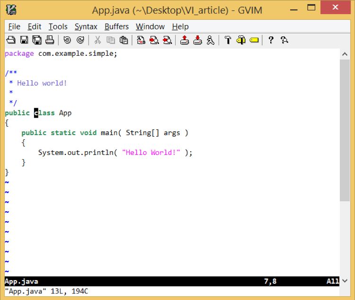Save the current file via toolbar
The width and height of the screenshot is (355, 300).
24,40
